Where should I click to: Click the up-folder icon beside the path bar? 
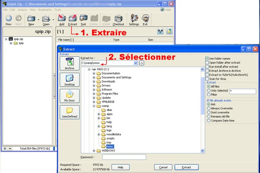pos(169,31)
